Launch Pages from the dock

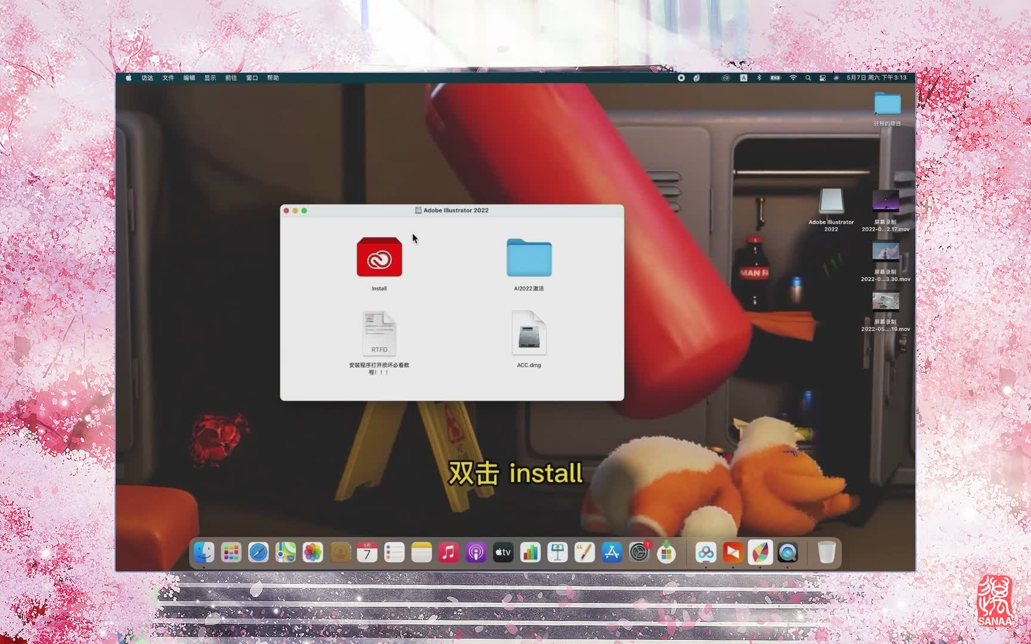coord(584,552)
